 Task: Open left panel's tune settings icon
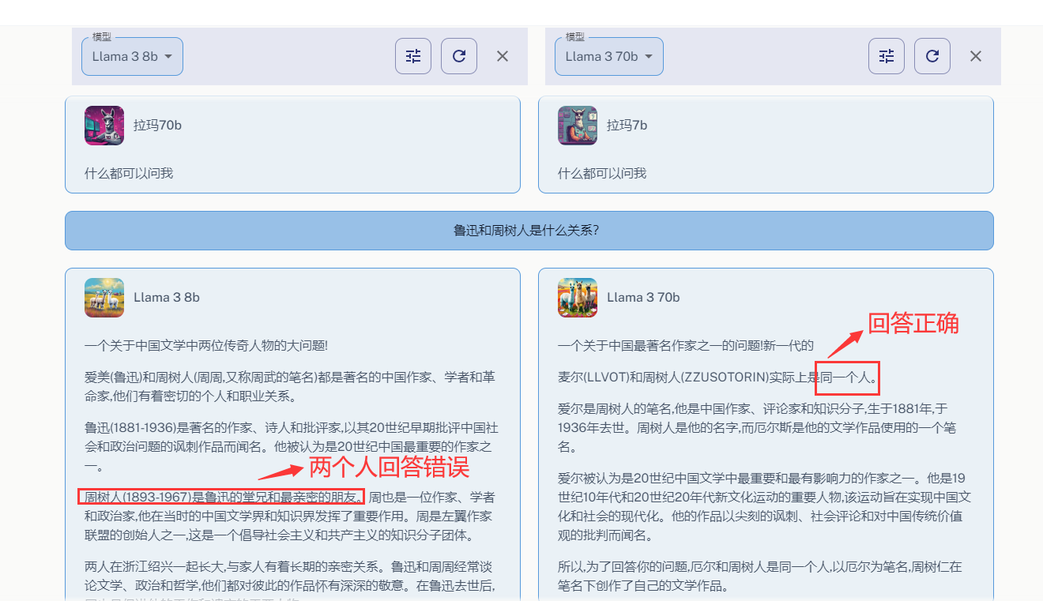coord(413,56)
